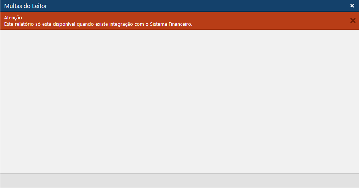Screen dimensions: 359x188
Task: Click the words Sistema Financeiro in the warning
Action: (x=171, y=24)
